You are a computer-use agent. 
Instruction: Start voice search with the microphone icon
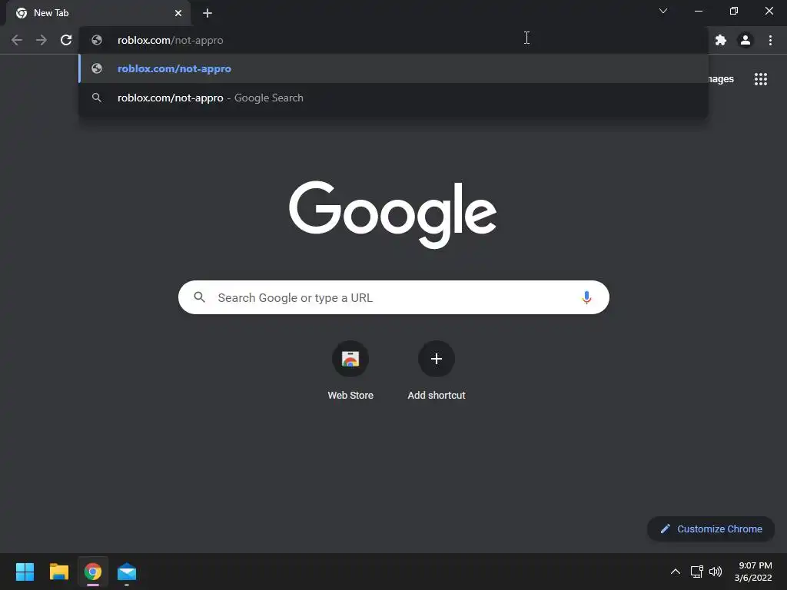(x=586, y=297)
